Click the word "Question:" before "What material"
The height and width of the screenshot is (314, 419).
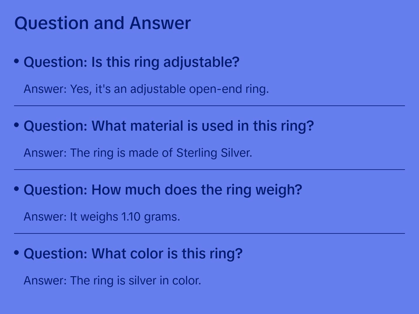coord(56,126)
